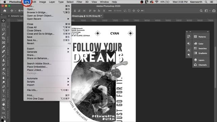Open the Gradients panel
Screen dimensions: 217x122
point(201,53)
